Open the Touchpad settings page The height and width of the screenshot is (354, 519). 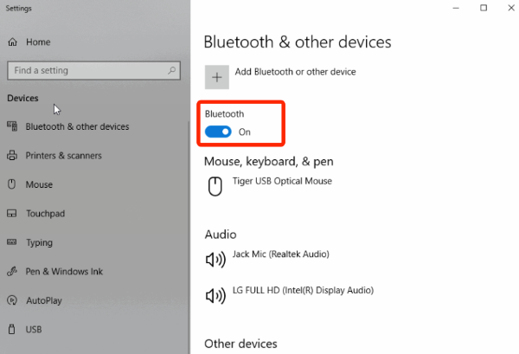click(45, 214)
